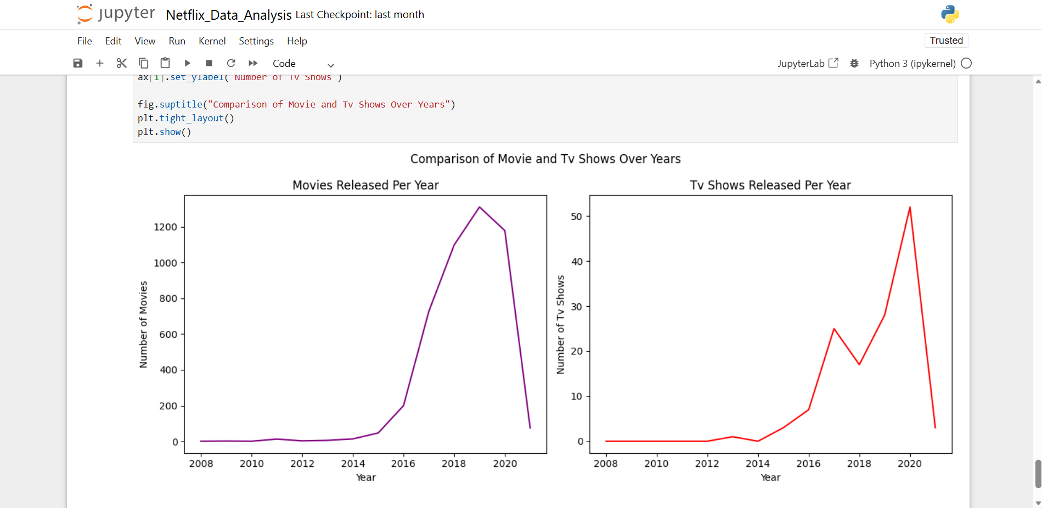This screenshot has width=1042, height=508.
Task: Cut the selected cell with the scissors icon
Action: [121, 63]
